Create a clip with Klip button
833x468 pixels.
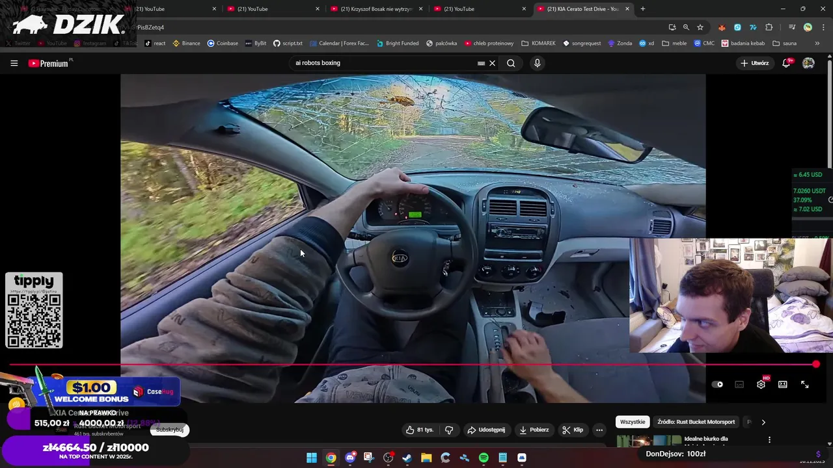click(573, 430)
